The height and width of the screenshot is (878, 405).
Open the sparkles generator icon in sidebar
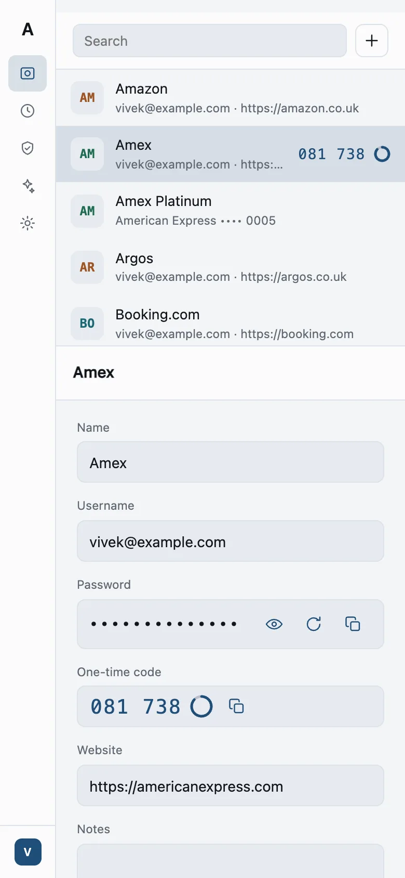(x=28, y=186)
